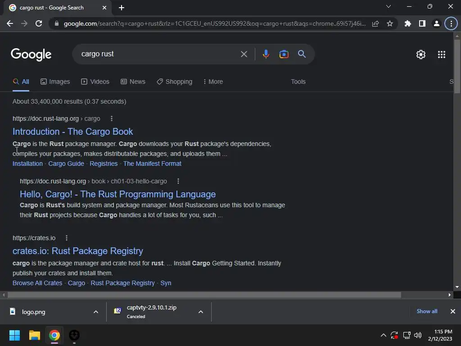
Task: Switch to Images results
Action: [55, 82]
